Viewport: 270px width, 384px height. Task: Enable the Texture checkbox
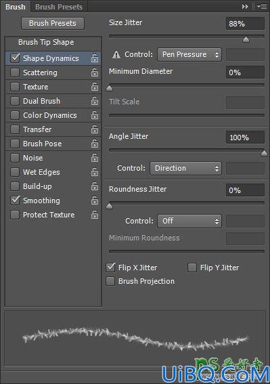click(x=15, y=87)
